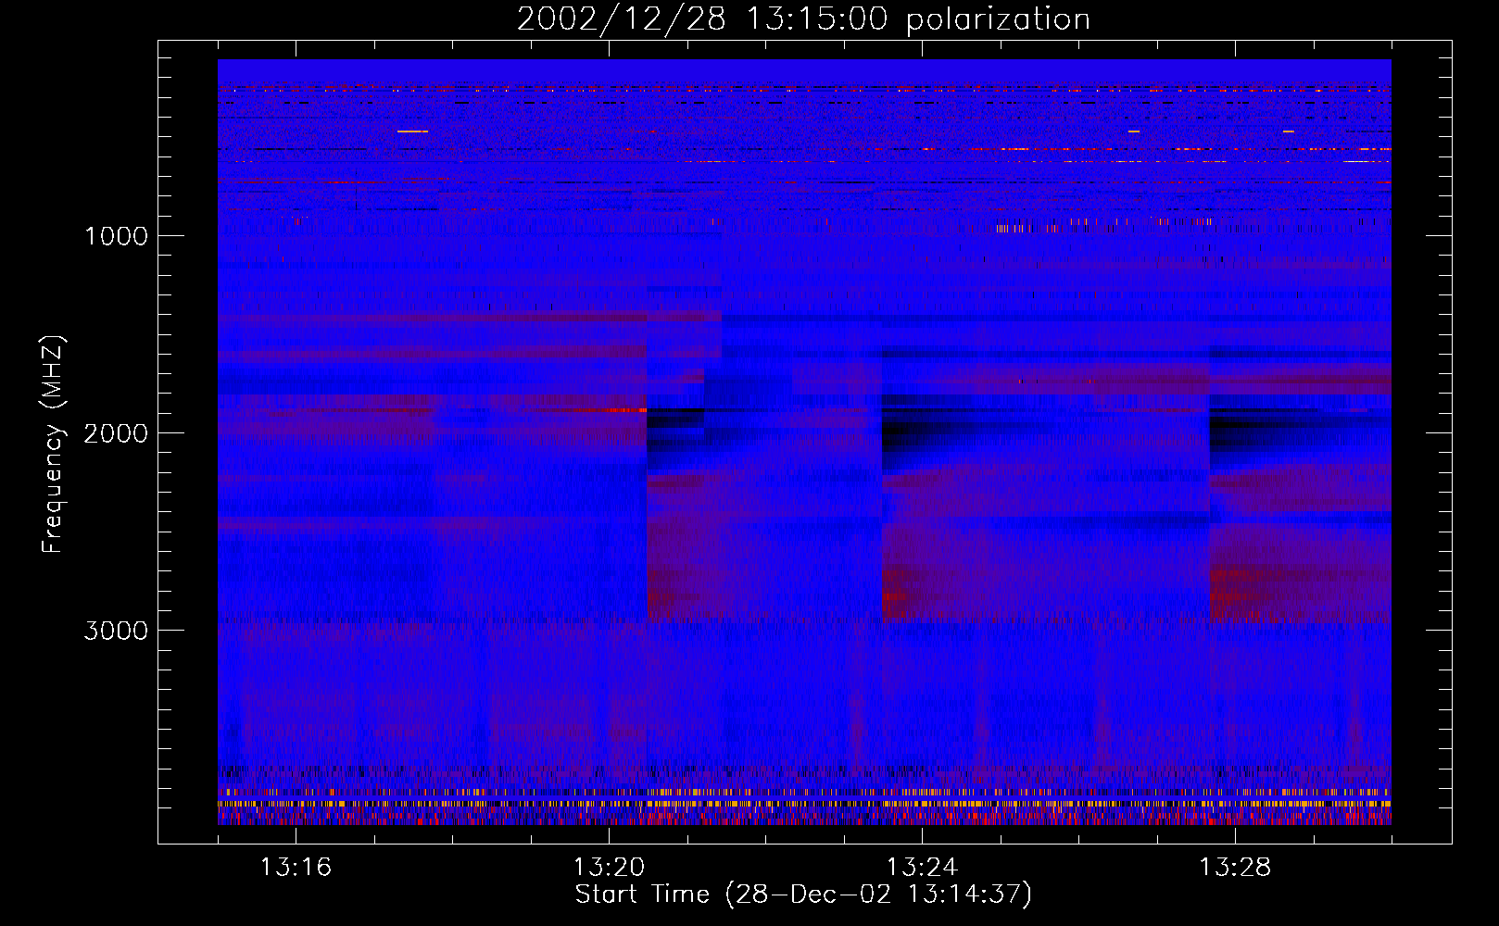Click the 'Frequency (MHZ)' axis title
Viewport: 1499px width, 926px height.
pos(52,444)
